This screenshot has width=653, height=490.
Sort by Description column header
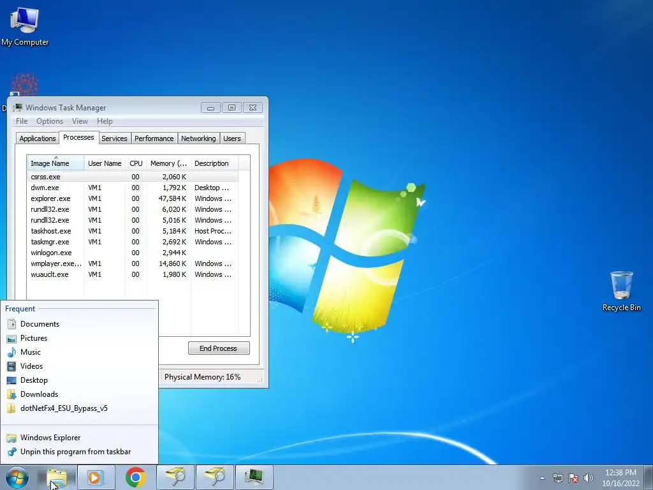[x=214, y=163]
